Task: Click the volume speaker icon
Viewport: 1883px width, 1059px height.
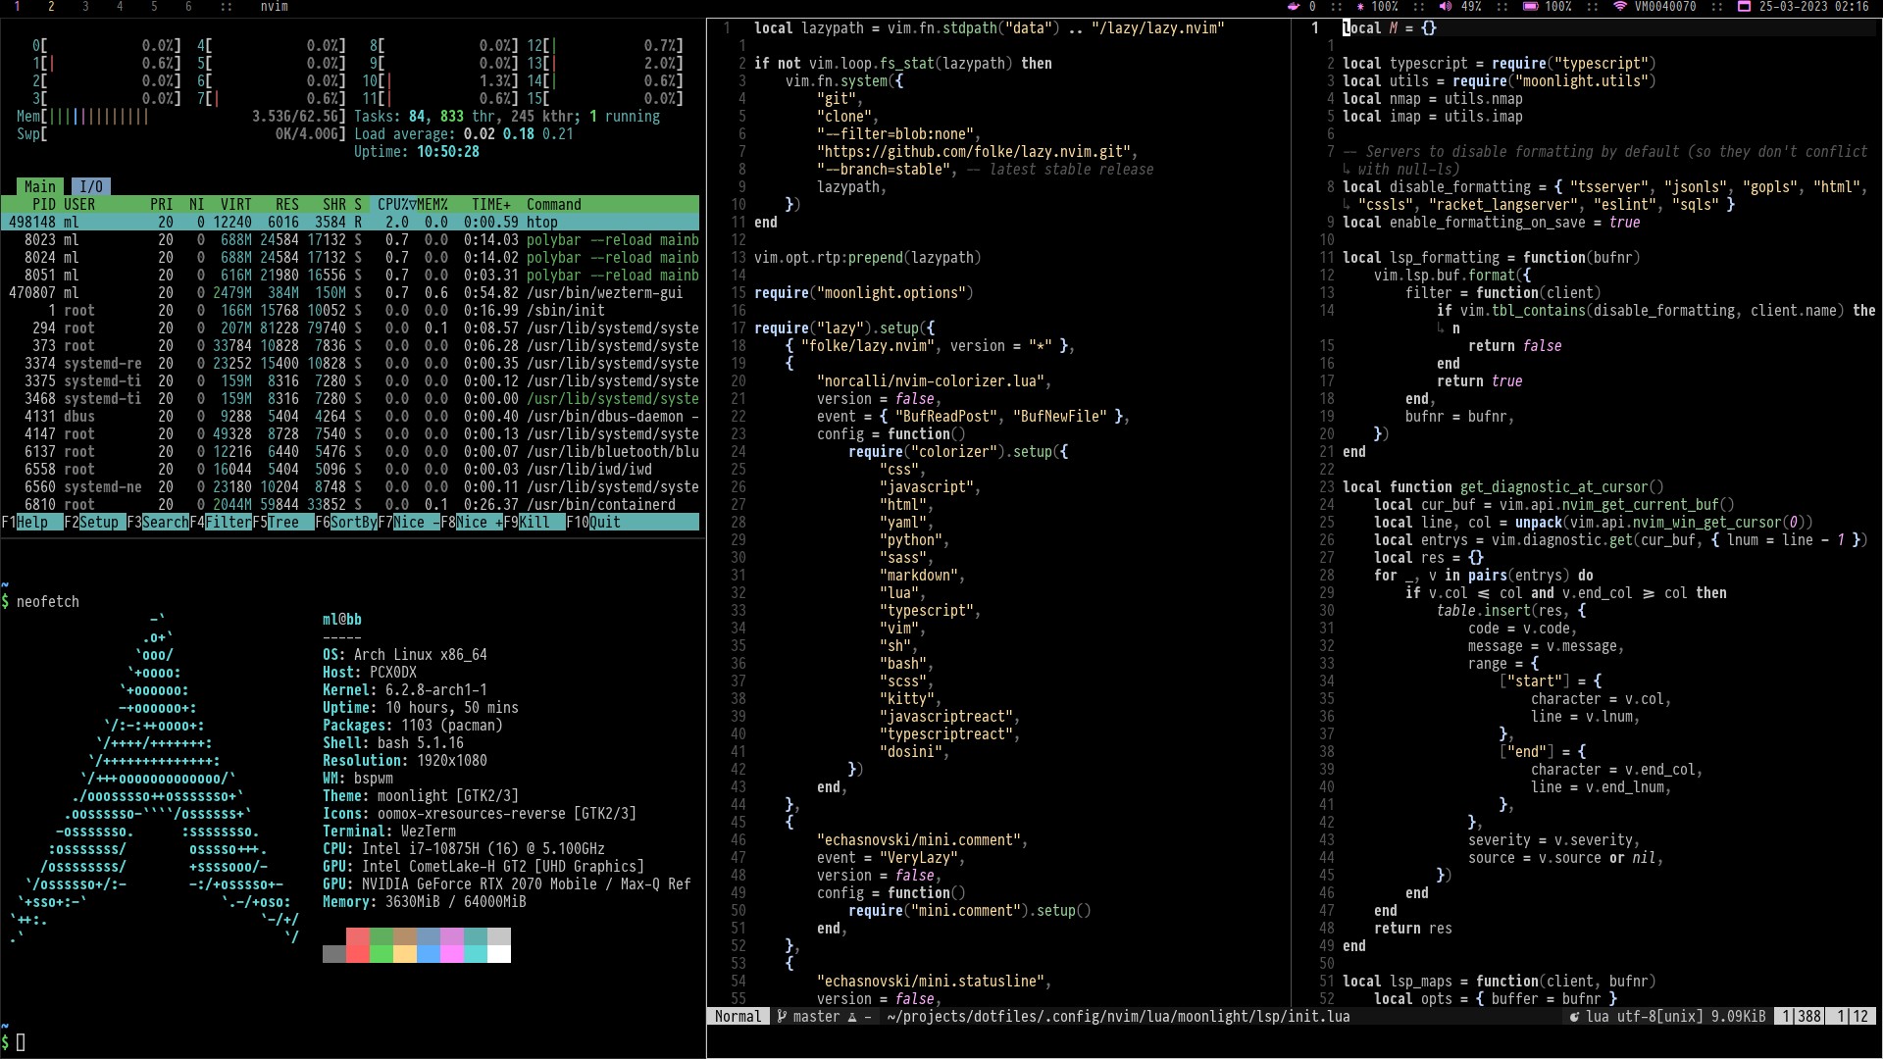Action: pyautogui.click(x=1445, y=6)
